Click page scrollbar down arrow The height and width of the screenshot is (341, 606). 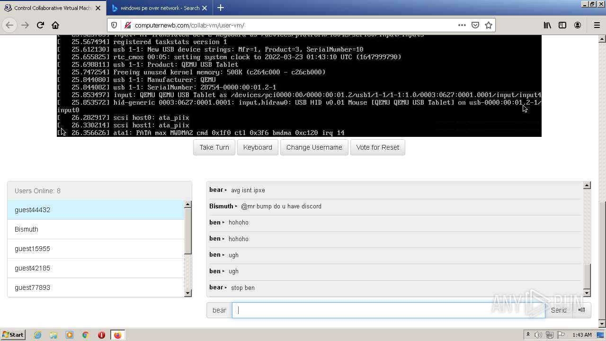pyautogui.click(x=602, y=324)
